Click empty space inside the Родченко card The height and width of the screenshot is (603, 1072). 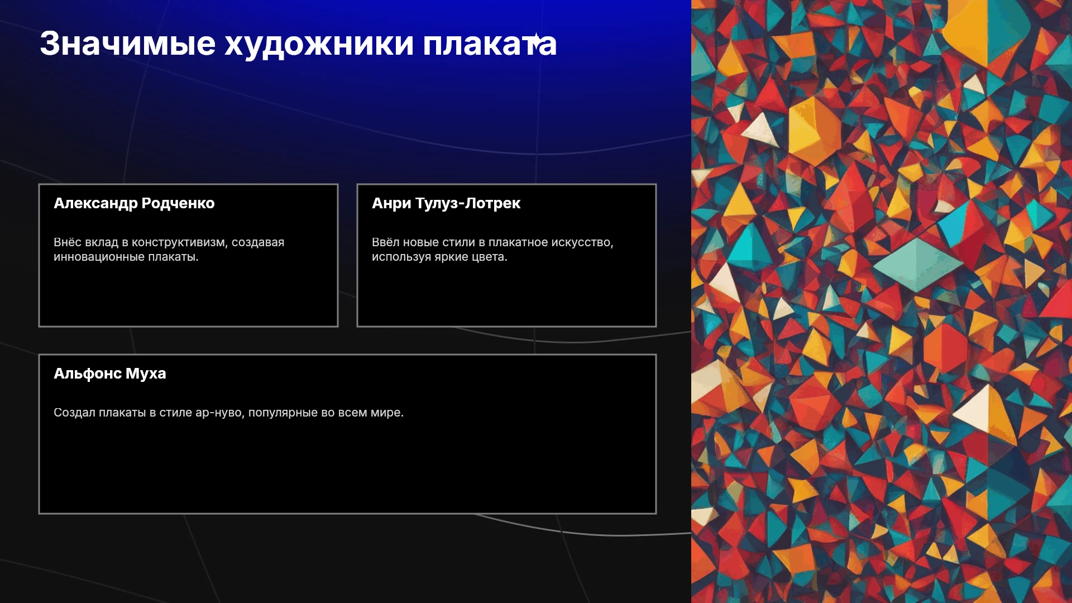(x=188, y=296)
